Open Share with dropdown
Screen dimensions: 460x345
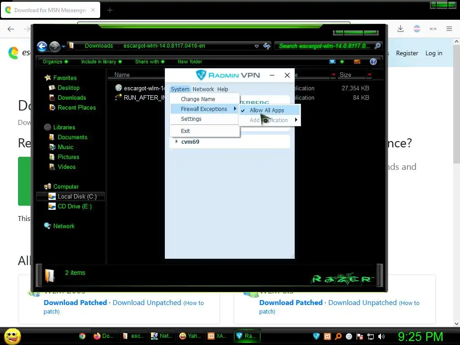(x=150, y=62)
